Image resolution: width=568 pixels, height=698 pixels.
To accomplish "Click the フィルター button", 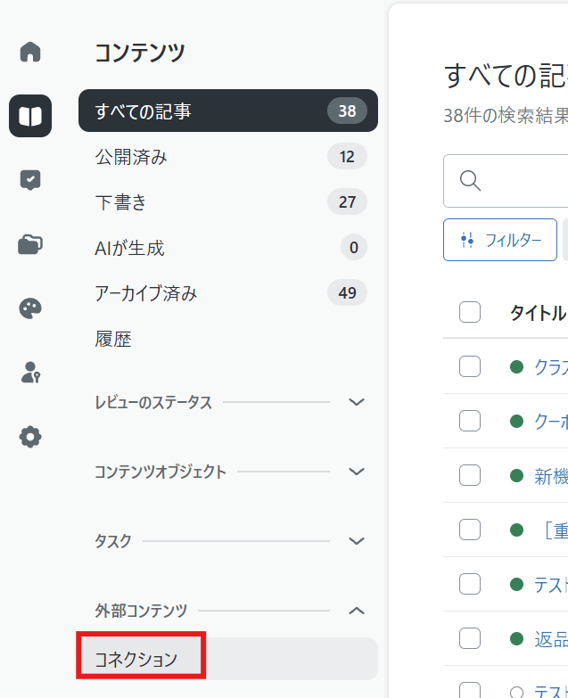I will [500, 240].
